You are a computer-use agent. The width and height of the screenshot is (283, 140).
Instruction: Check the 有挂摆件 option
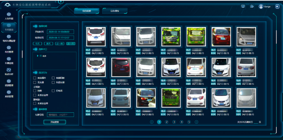pyautogui.click(x=34, y=78)
